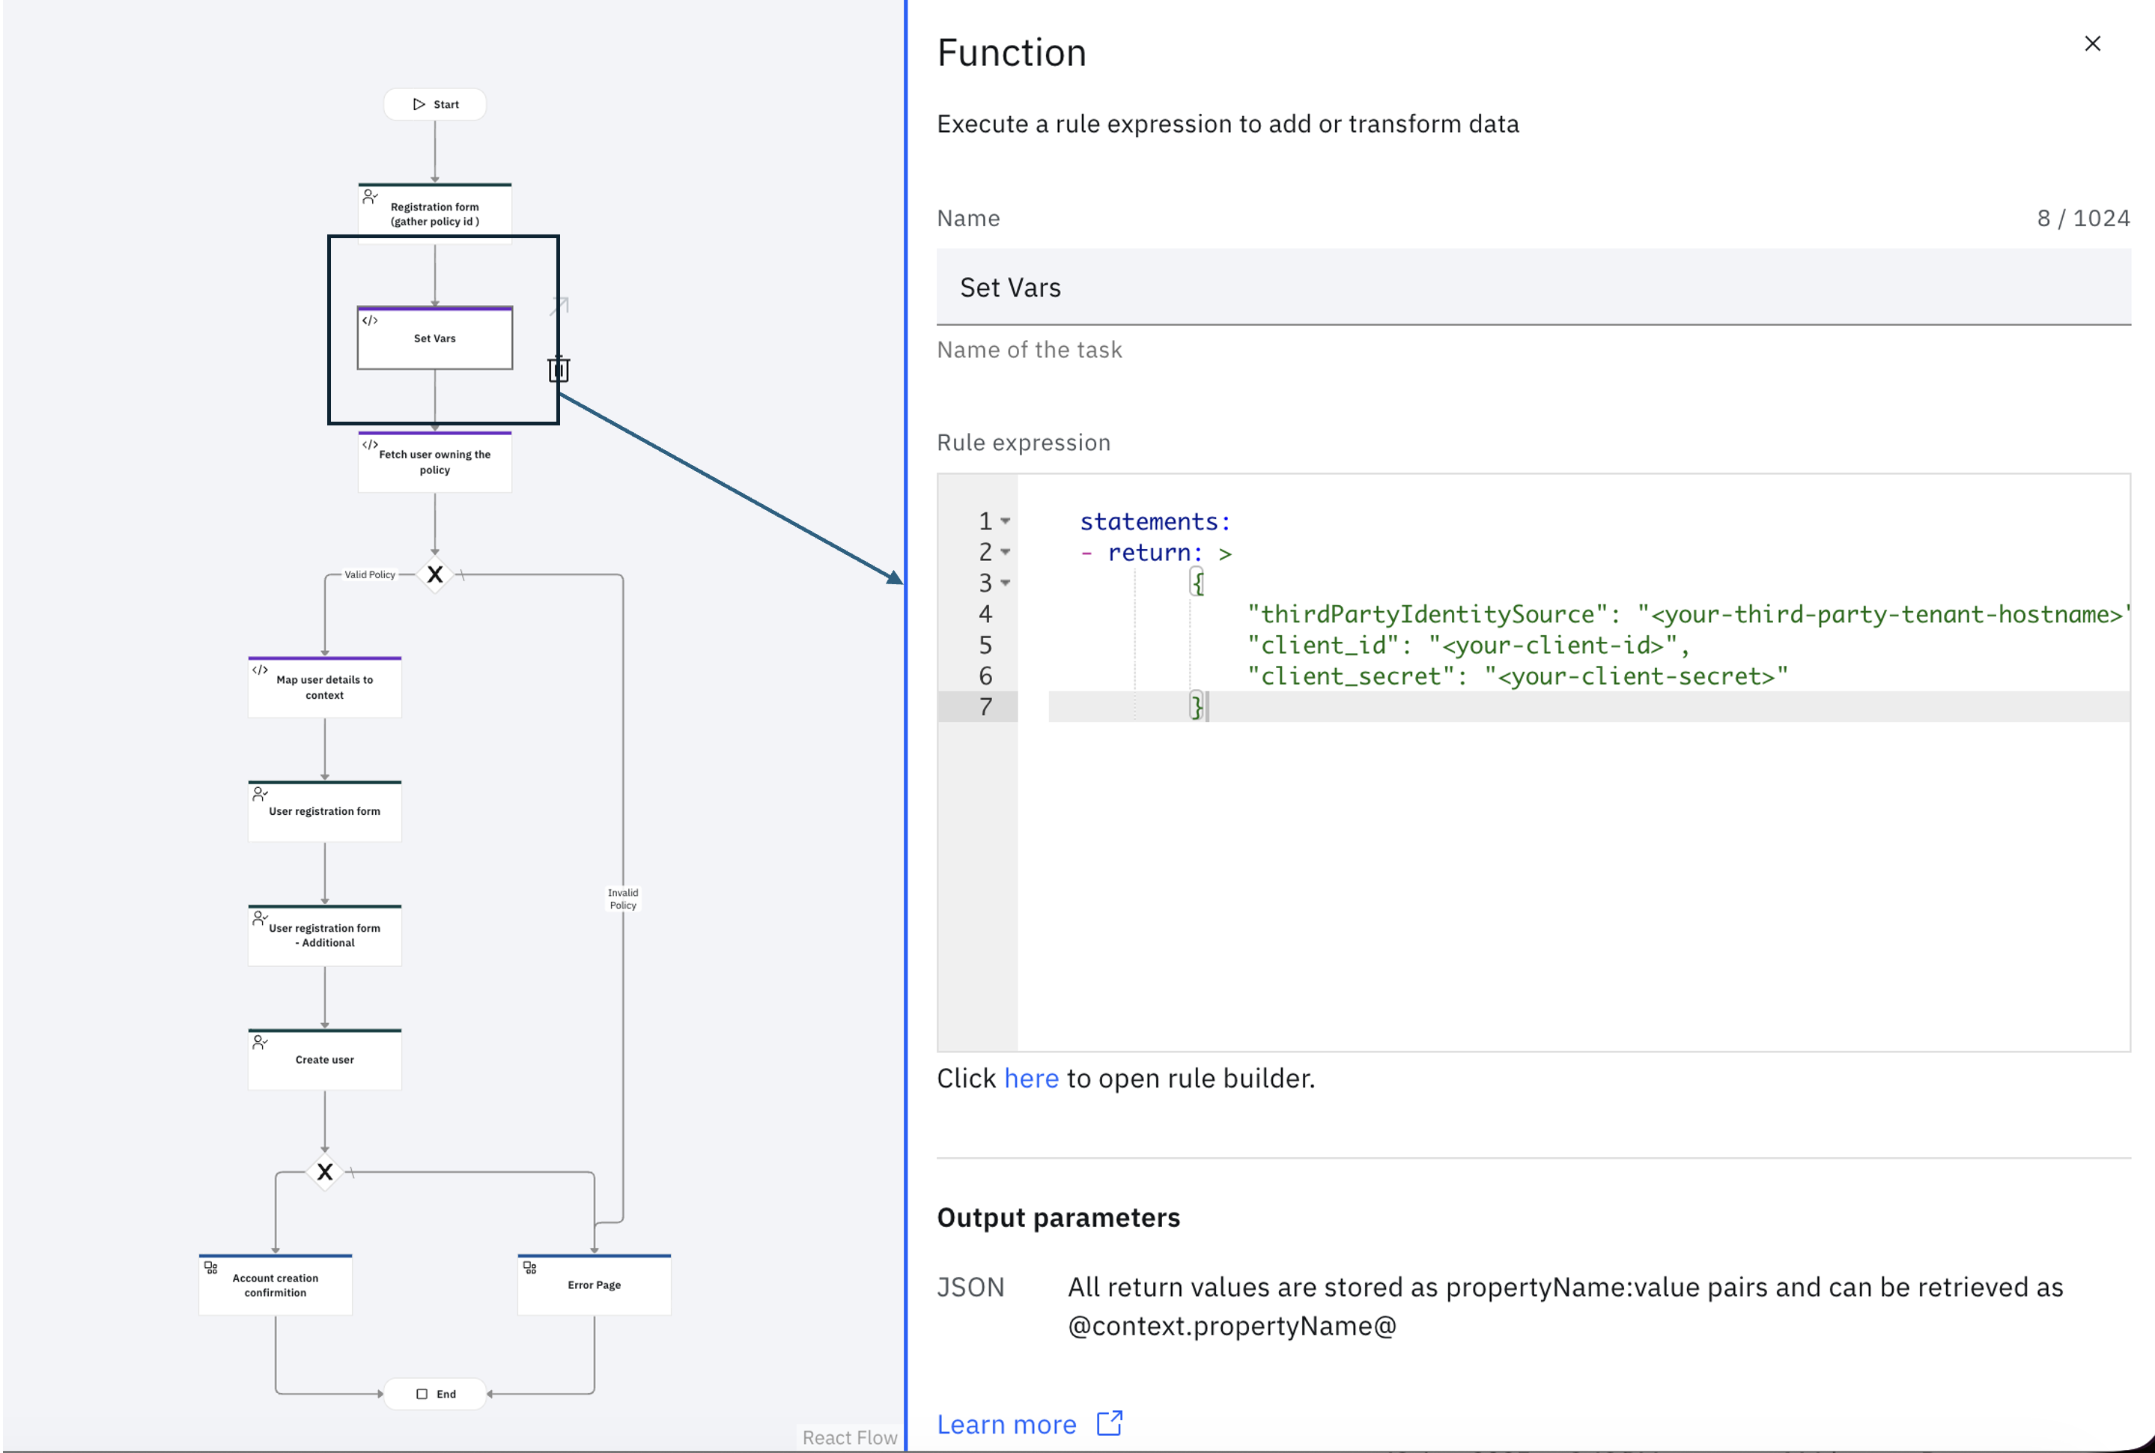The height and width of the screenshot is (1453, 2155).
Task: Click the play icon in Start node
Action: pyautogui.click(x=419, y=105)
